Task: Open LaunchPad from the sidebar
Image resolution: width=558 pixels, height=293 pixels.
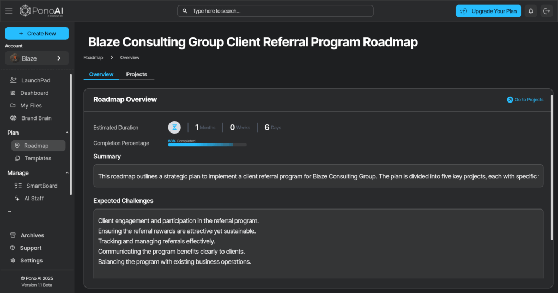Action: (35, 80)
